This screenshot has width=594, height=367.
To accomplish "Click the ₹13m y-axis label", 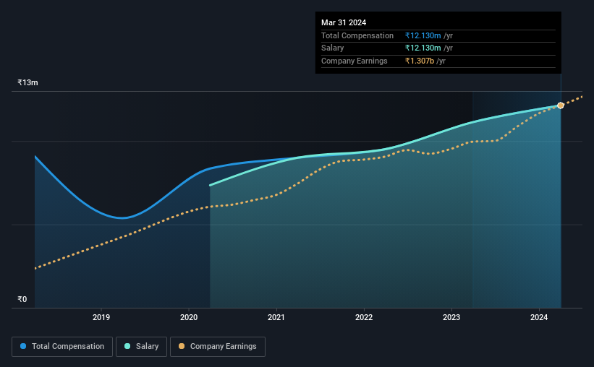I will tap(27, 82).
